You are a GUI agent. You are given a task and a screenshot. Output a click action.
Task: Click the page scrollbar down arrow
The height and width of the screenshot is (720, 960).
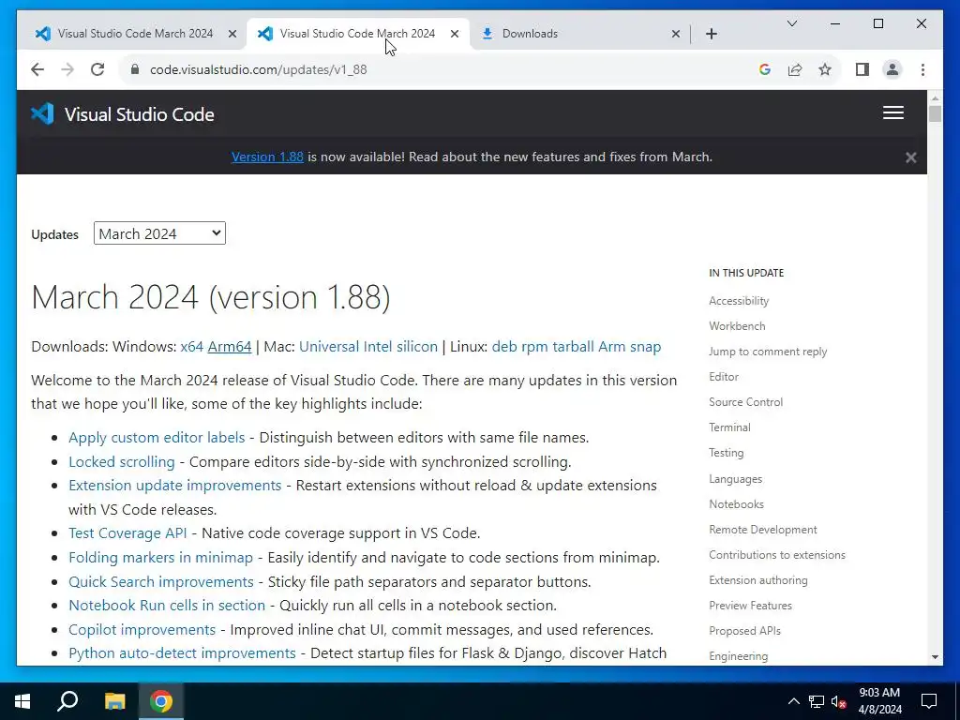pyautogui.click(x=935, y=657)
